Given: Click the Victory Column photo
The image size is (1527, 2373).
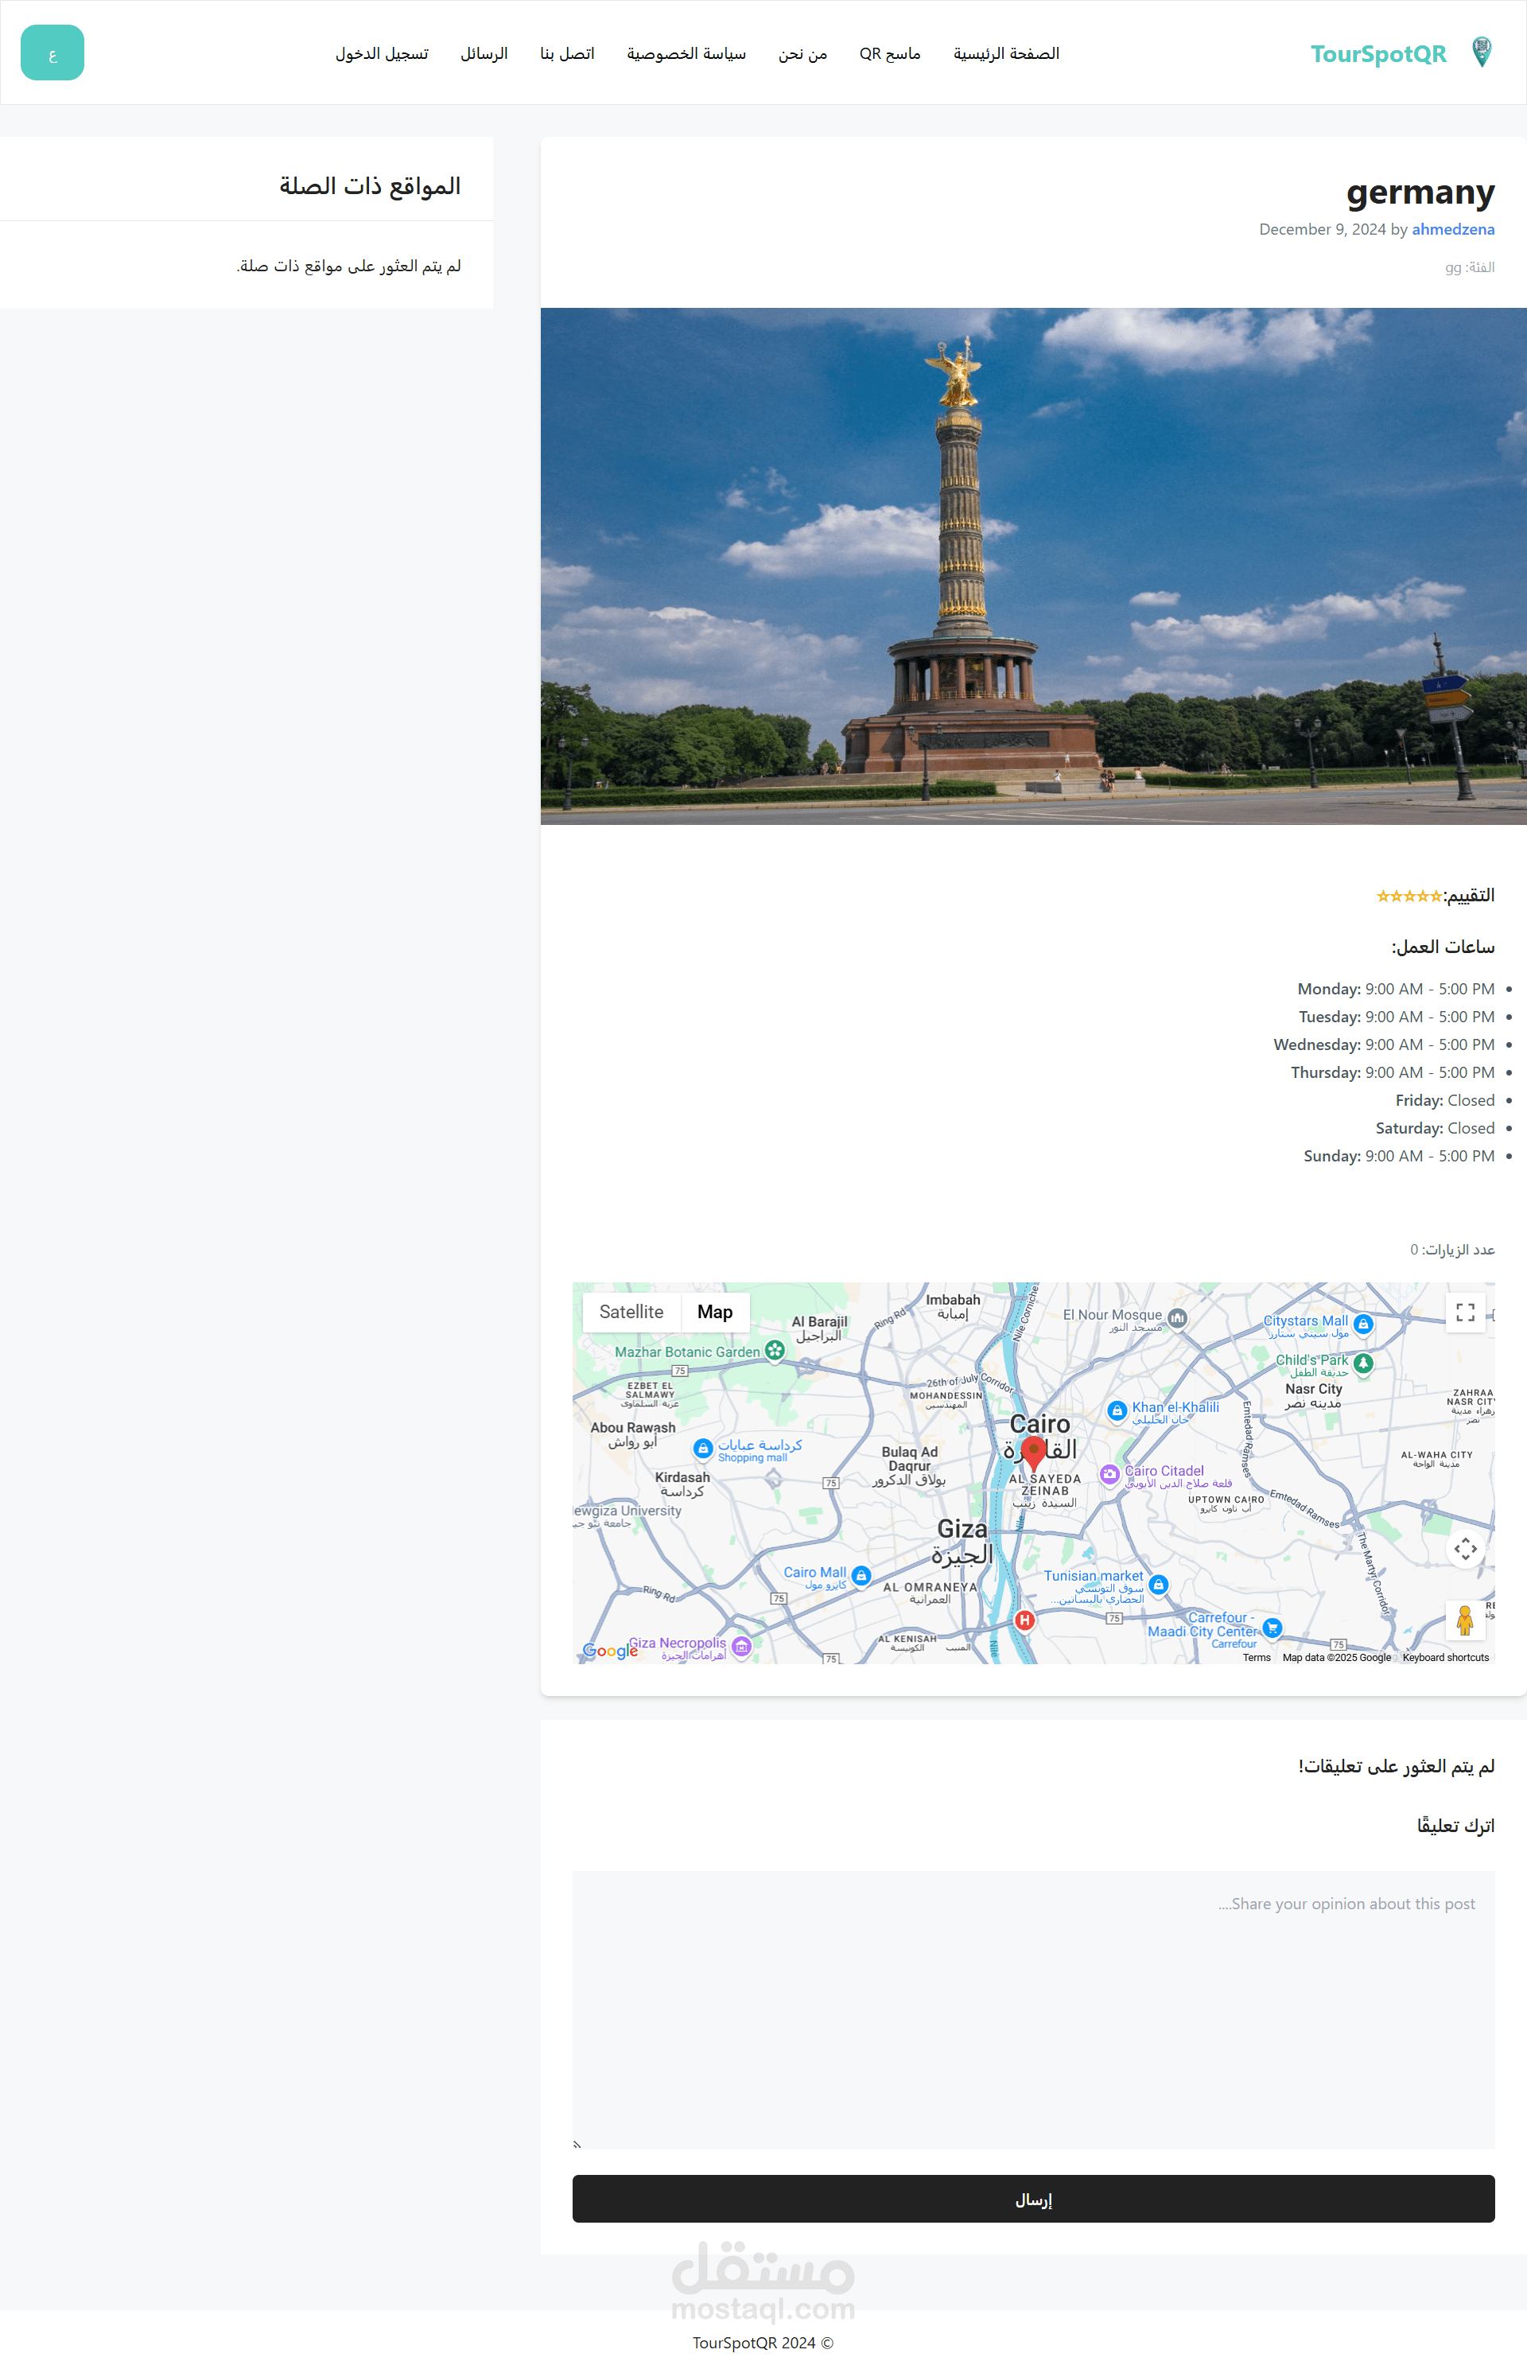Looking at the screenshot, I should 1032,566.
